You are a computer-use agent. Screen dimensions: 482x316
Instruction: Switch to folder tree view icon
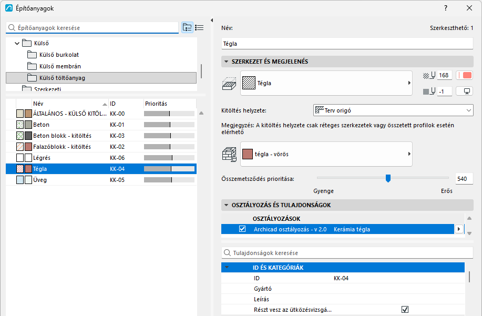[x=187, y=28]
